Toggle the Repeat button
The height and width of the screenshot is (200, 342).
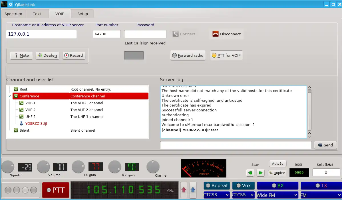(x=217, y=186)
